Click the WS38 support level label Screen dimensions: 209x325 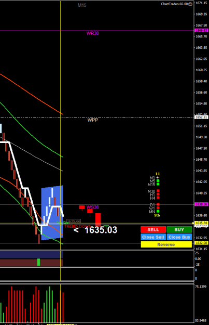tap(93, 207)
